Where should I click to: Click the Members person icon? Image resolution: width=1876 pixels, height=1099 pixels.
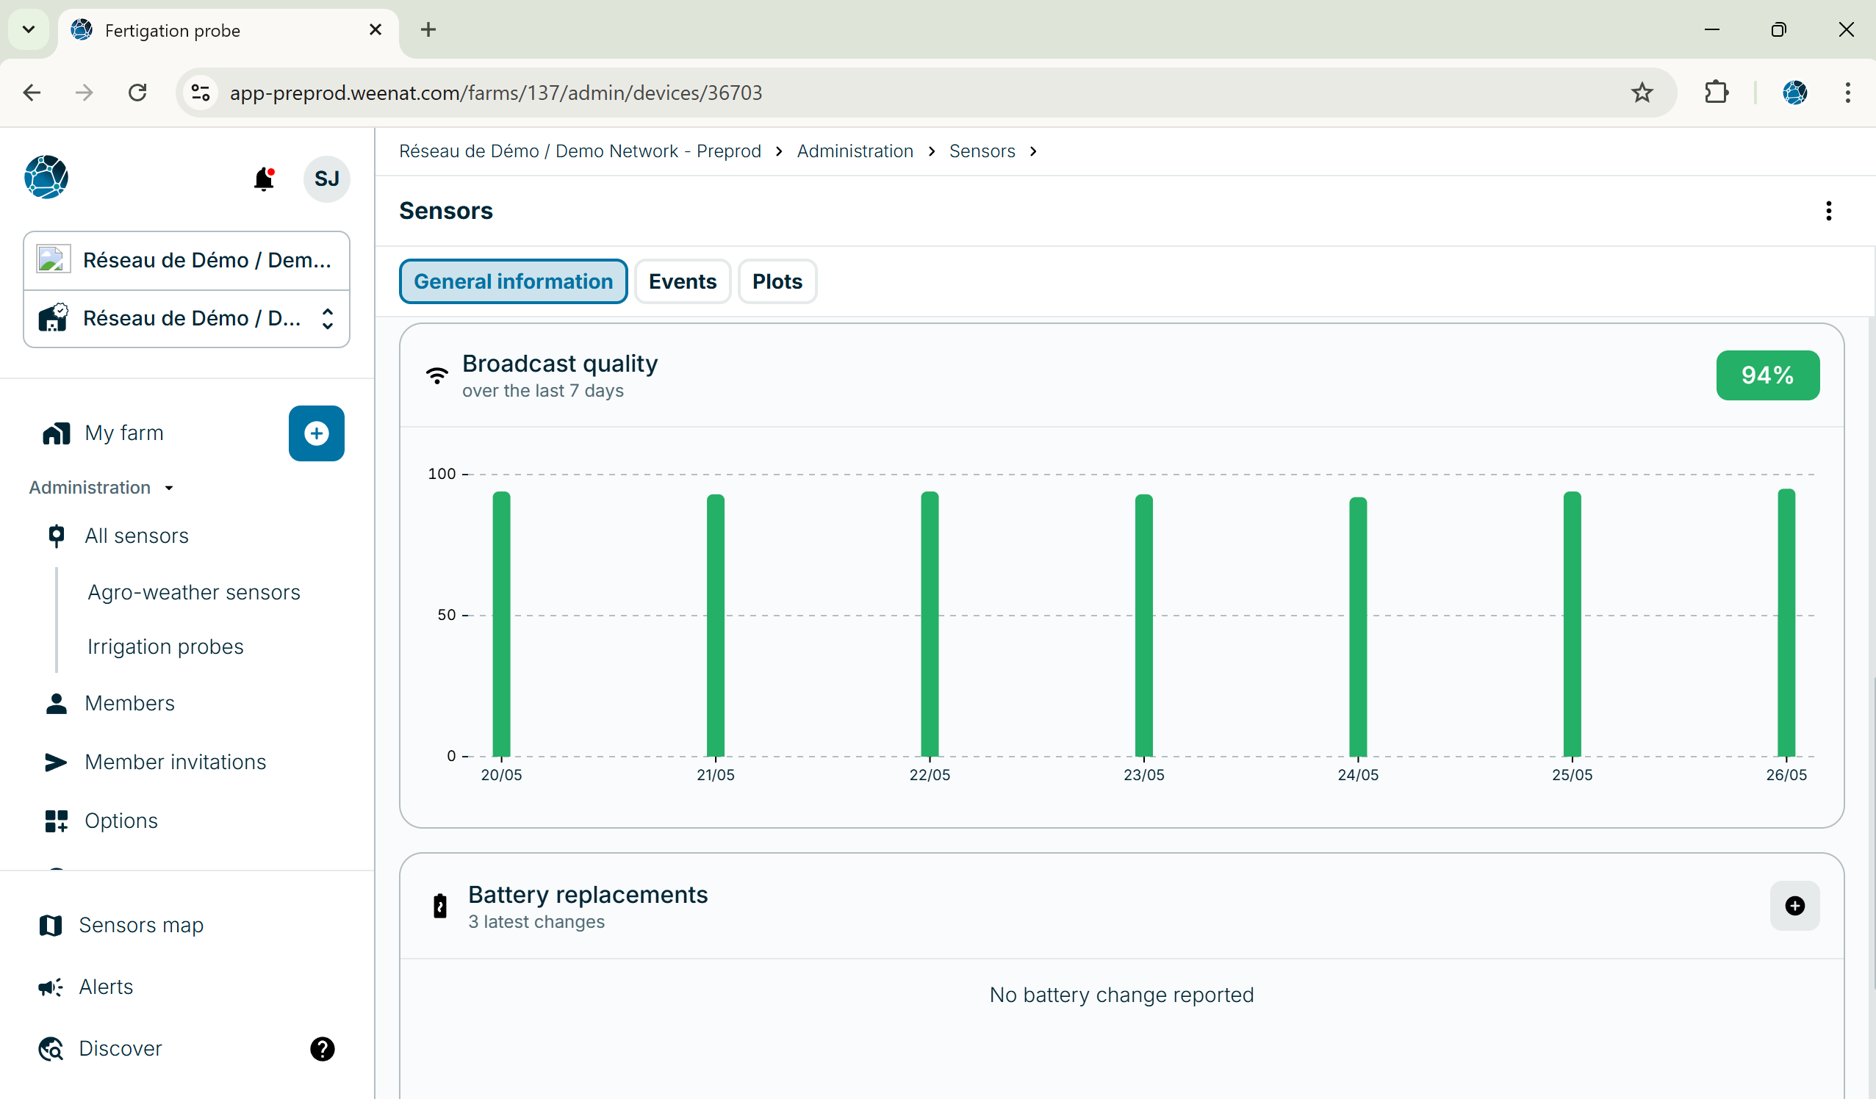[57, 703]
